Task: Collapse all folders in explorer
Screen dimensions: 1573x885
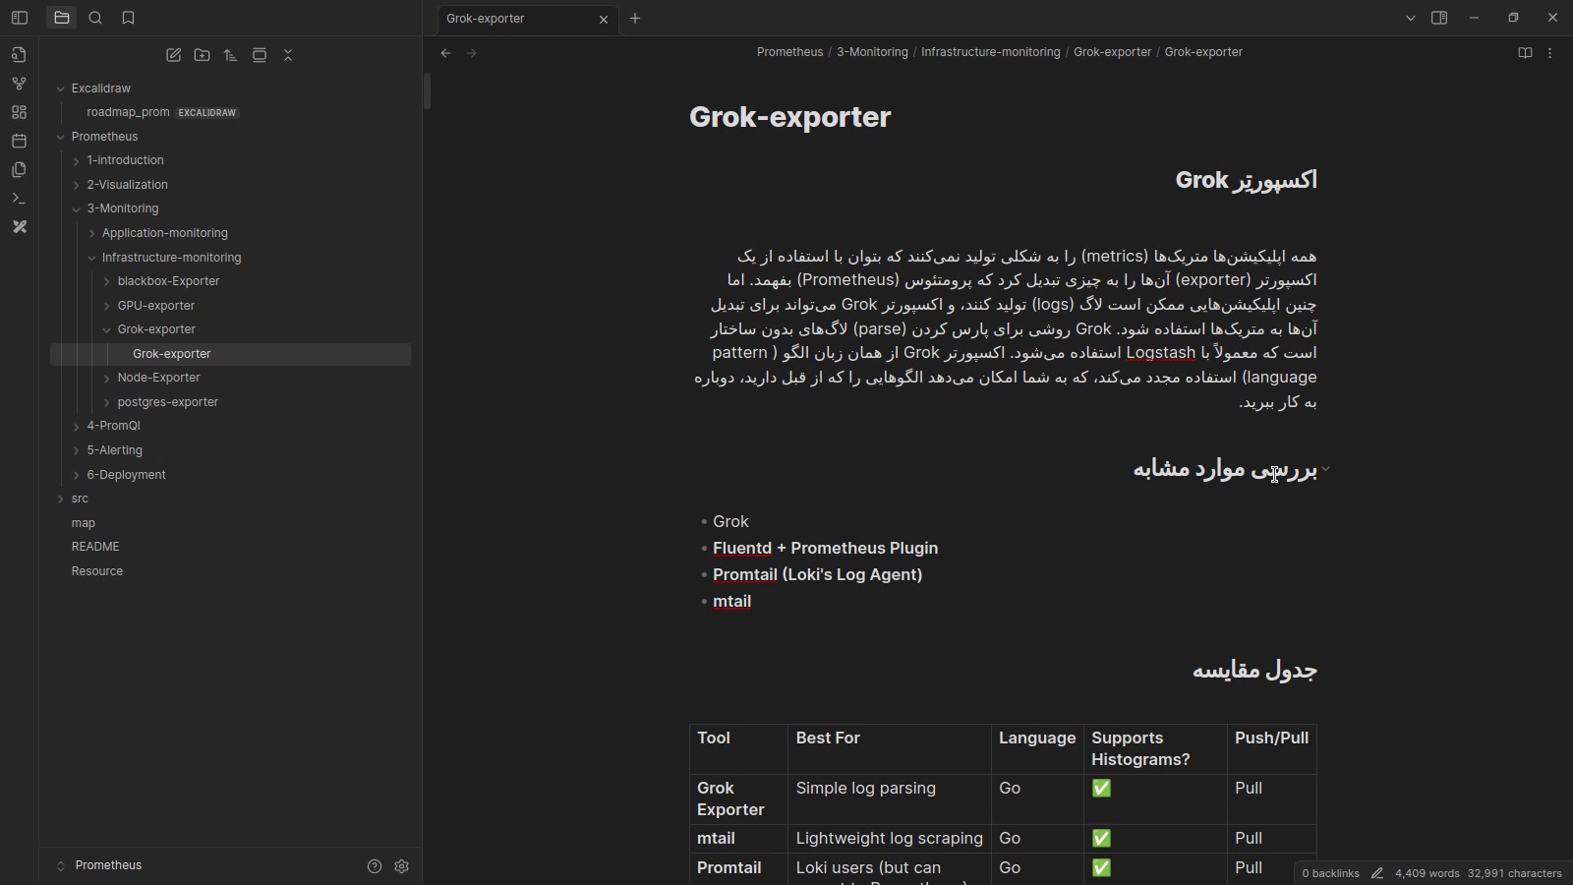Action: click(x=288, y=55)
